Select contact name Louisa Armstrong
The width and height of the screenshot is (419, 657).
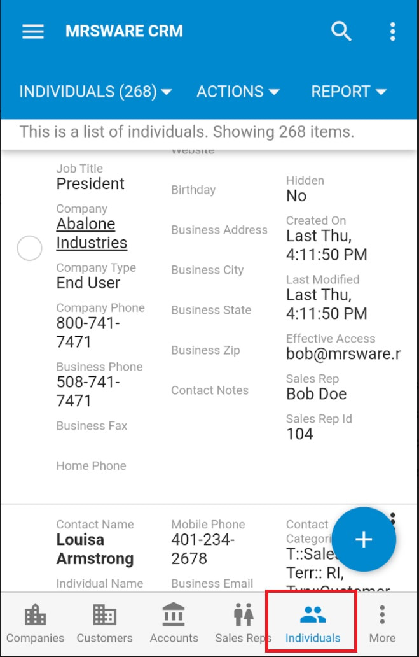[x=95, y=549]
